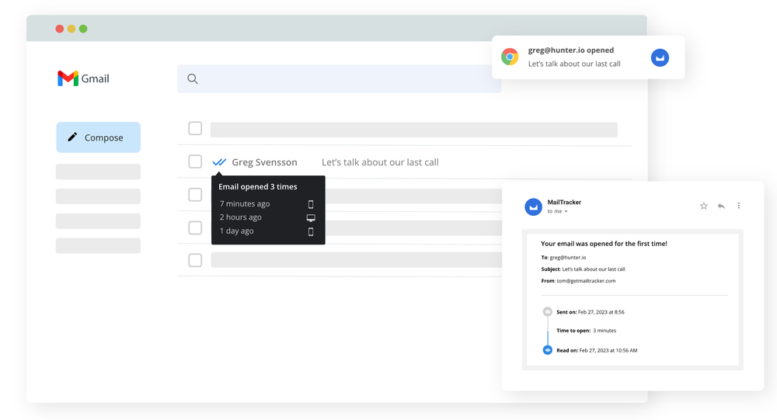Click '7 minutes ago' entry
This screenshot has height=420, width=777.
pyautogui.click(x=245, y=203)
